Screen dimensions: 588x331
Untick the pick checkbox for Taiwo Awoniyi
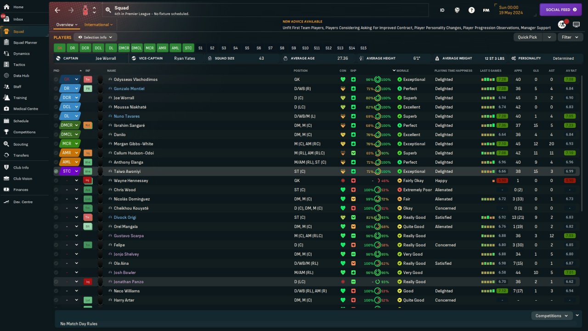tap(56, 171)
